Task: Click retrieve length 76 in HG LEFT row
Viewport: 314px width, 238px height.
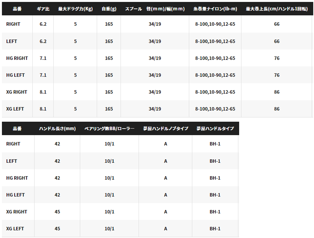Action: tap(277, 75)
